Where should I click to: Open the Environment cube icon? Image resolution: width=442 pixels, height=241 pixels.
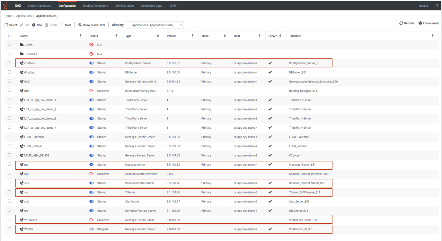420,23
